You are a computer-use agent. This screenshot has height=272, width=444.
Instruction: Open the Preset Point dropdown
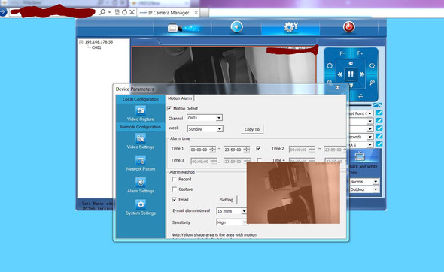click(x=360, y=113)
